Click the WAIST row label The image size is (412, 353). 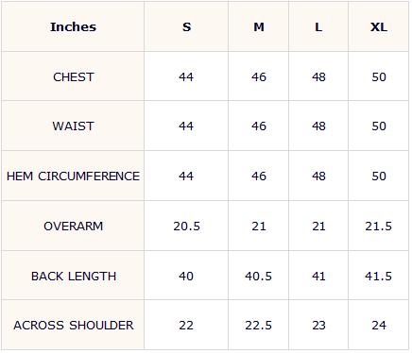click(73, 126)
